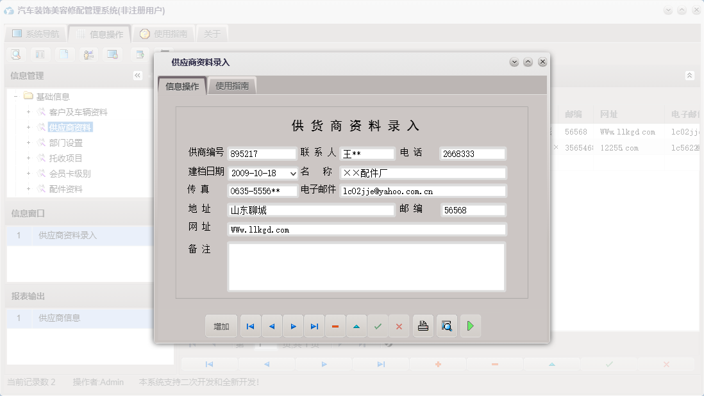Image resolution: width=704 pixels, height=396 pixels.
Task: Open print preview with the magnifier-printer icon
Action: click(x=446, y=326)
